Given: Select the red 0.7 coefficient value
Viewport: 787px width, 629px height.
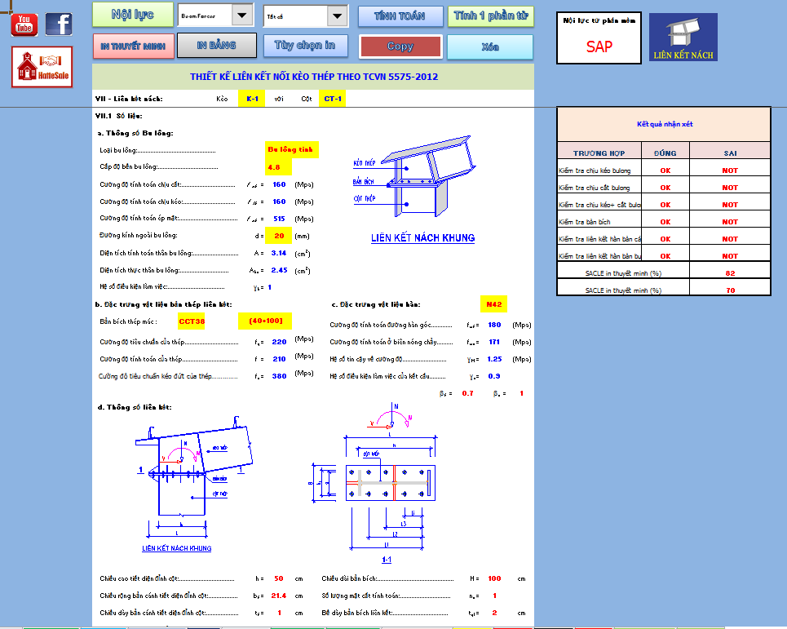Looking at the screenshot, I should pos(468,393).
